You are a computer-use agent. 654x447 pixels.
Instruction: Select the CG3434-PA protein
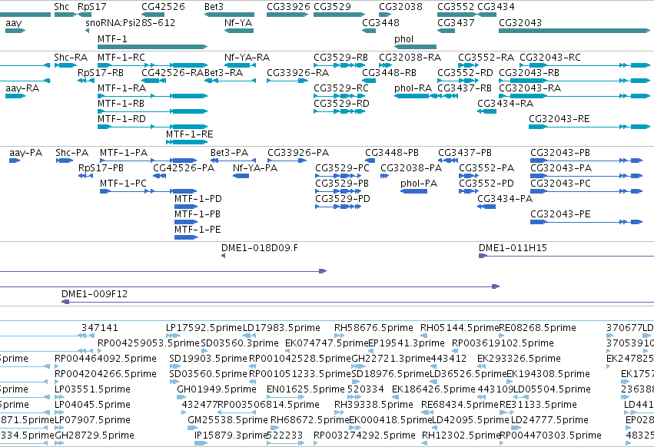pyautogui.click(x=486, y=207)
